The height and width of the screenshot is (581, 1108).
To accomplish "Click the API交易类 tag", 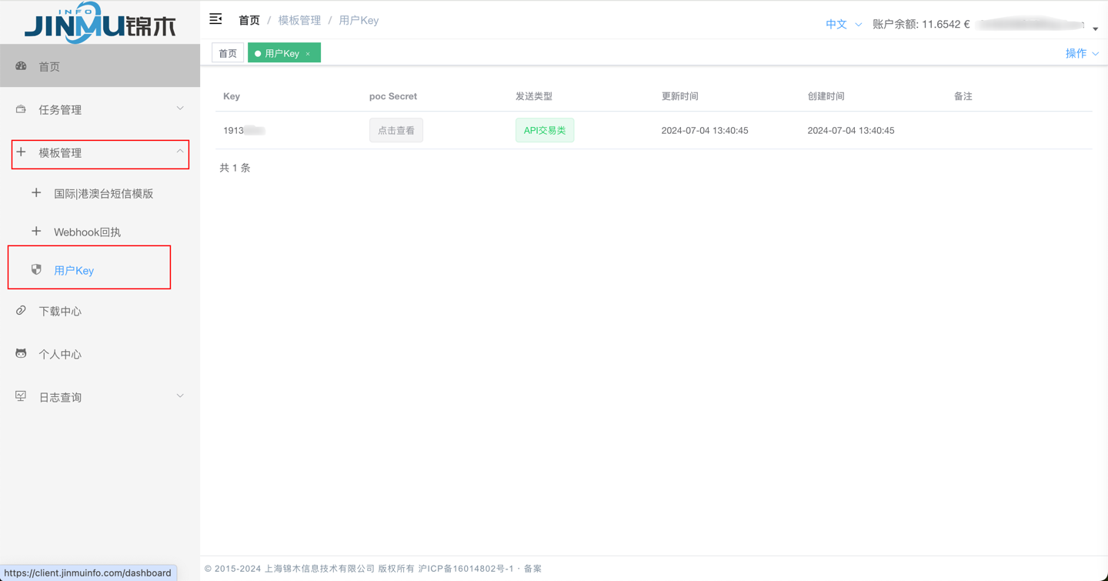I will coord(545,130).
